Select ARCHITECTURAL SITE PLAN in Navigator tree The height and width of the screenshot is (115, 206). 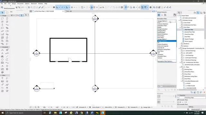[x=192, y=65]
